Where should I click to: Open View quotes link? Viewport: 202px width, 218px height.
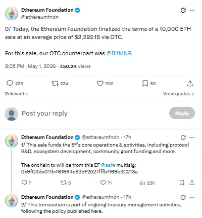coord(178,94)
